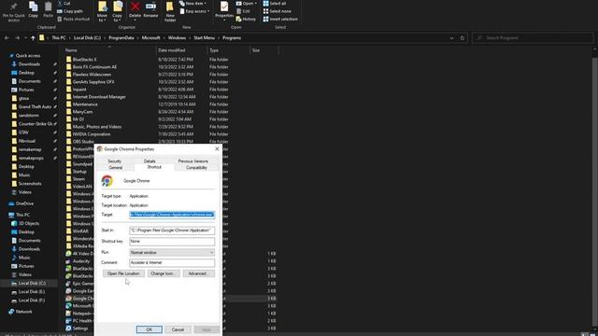The height and width of the screenshot is (336, 598).
Task: Click the Cut scissors command
Action: coord(64,4)
